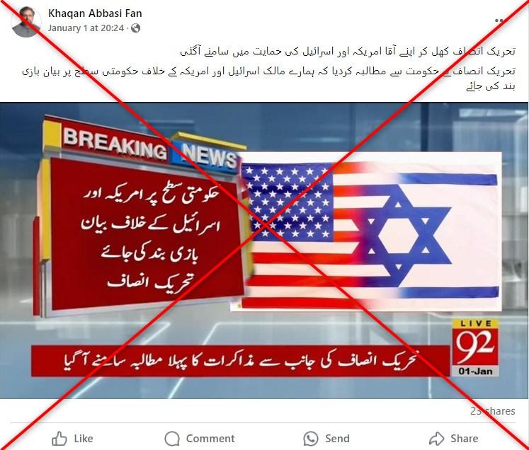The image size is (529, 450).
Task: Open the Khaqan Abbasi Fan page name
Action: point(95,13)
